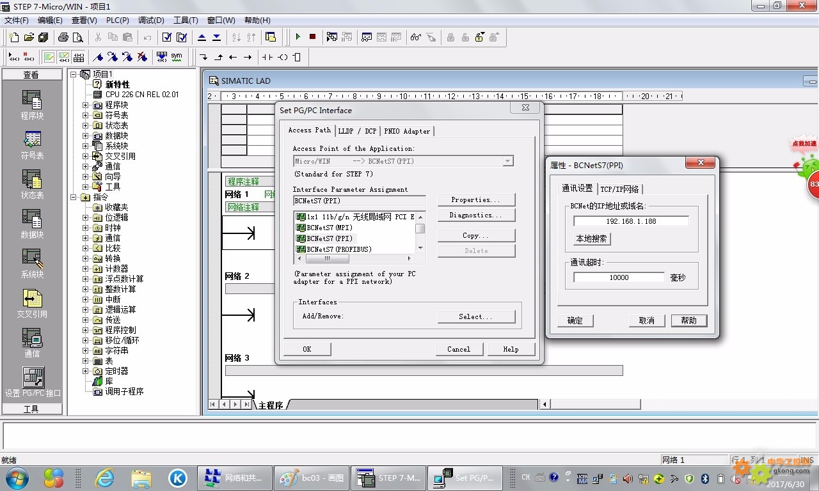
Task: Expand the 比较 instruction node
Action: (86, 248)
